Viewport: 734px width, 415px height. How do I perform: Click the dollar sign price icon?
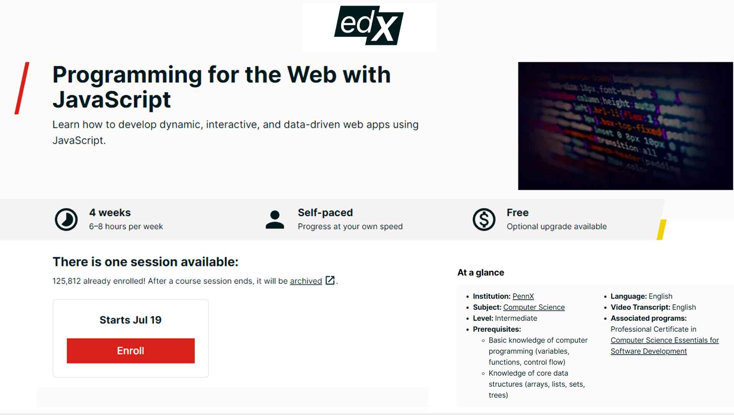[484, 219]
